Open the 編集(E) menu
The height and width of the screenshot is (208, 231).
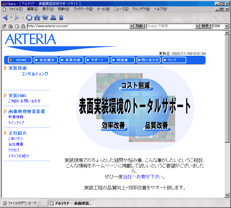click(33, 9)
